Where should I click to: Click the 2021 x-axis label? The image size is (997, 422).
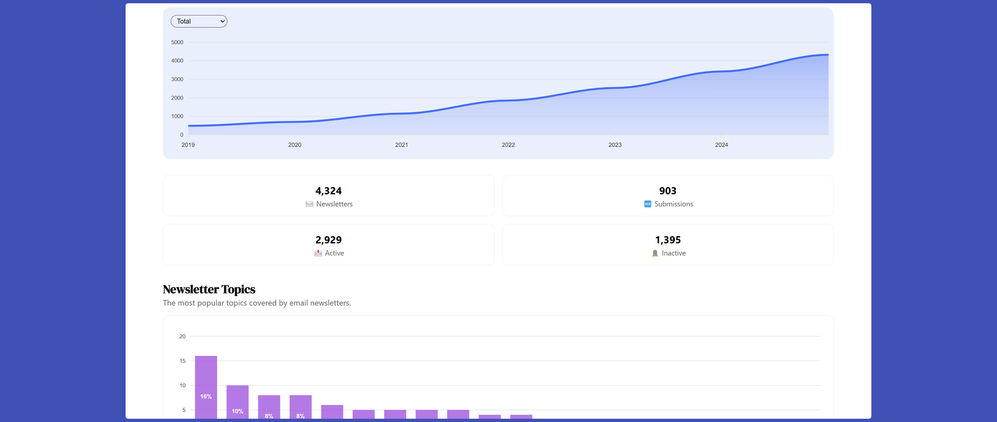pyautogui.click(x=401, y=145)
